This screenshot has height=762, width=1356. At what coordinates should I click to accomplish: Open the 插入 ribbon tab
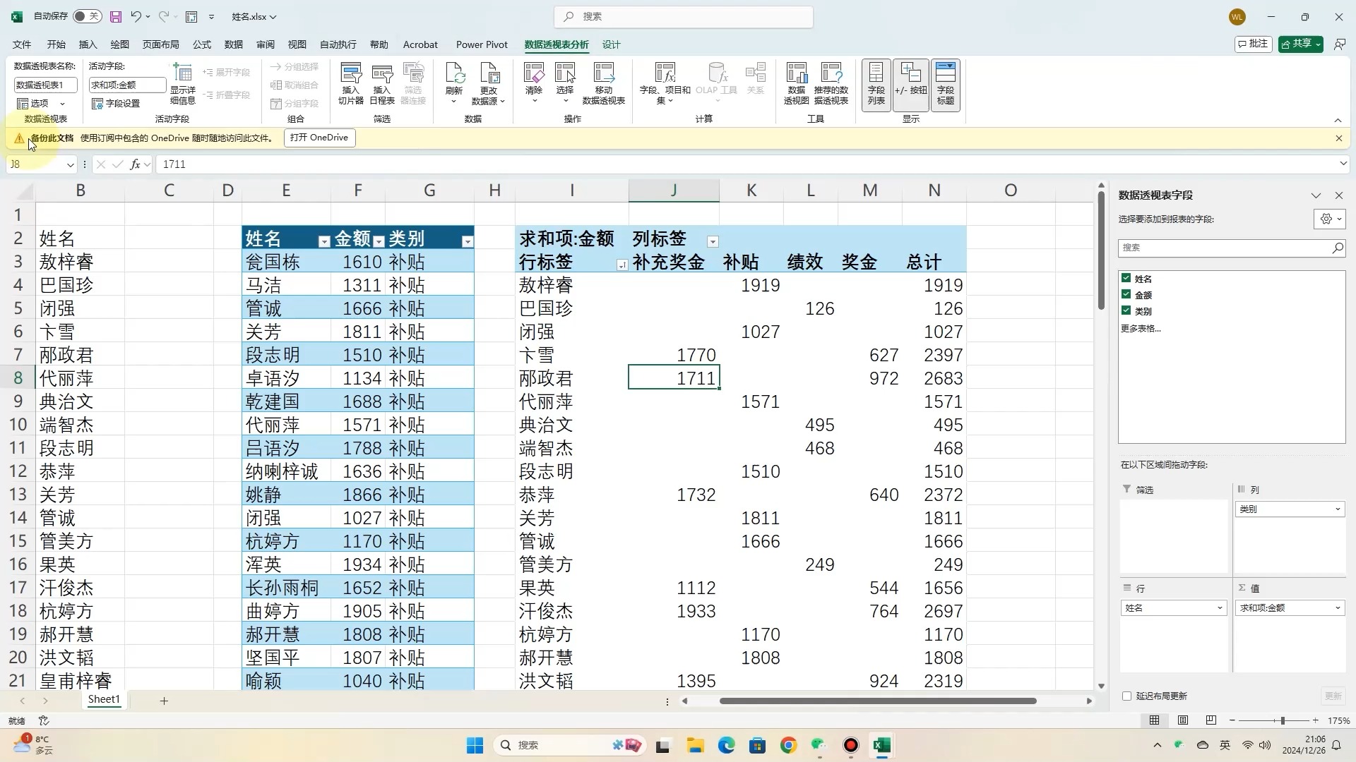pos(88,44)
